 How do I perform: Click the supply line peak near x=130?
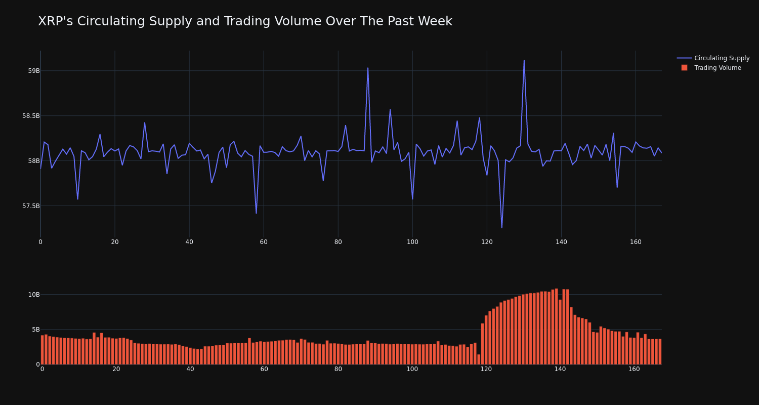pos(524,61)
